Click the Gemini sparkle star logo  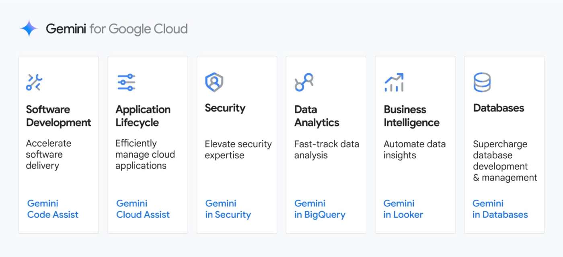click(29, 28)
